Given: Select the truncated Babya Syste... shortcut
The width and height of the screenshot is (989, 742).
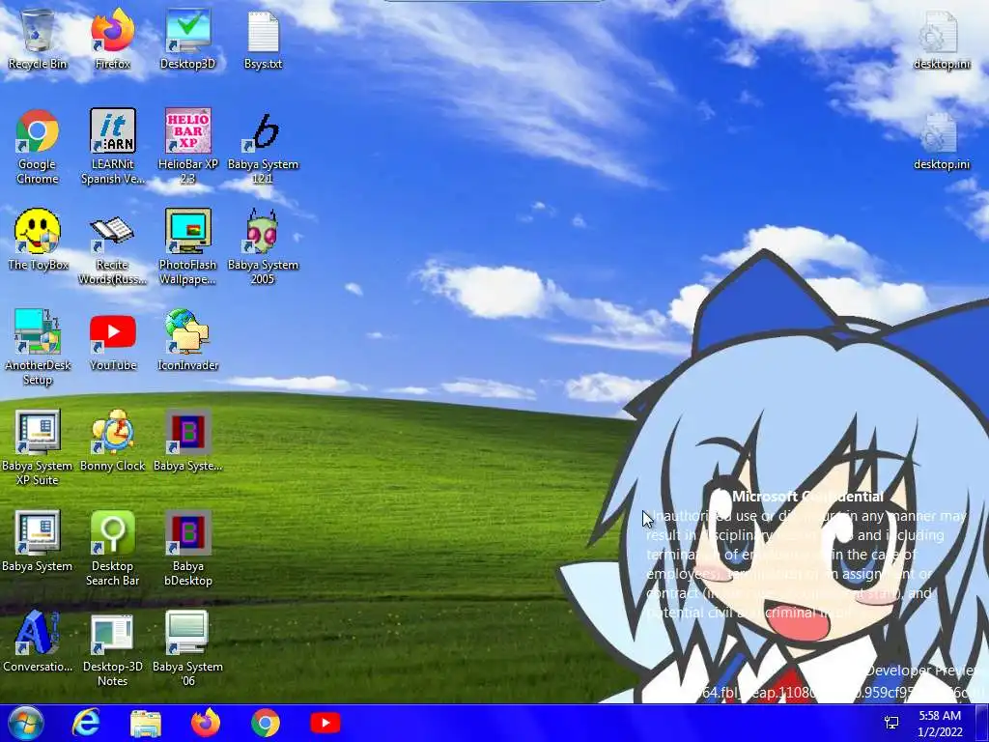Looking at the screenshot, I should click(187, 442).
